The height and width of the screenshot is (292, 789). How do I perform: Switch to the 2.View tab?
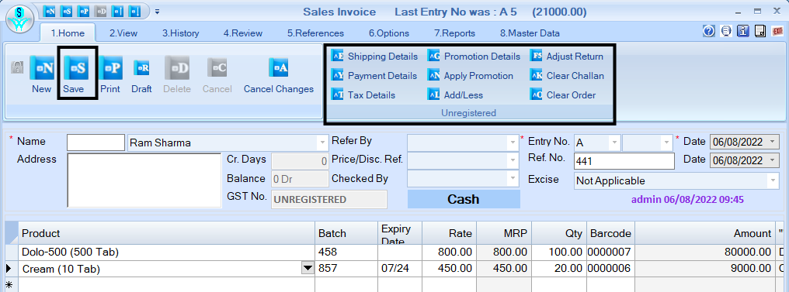click(x=123, y=33)
